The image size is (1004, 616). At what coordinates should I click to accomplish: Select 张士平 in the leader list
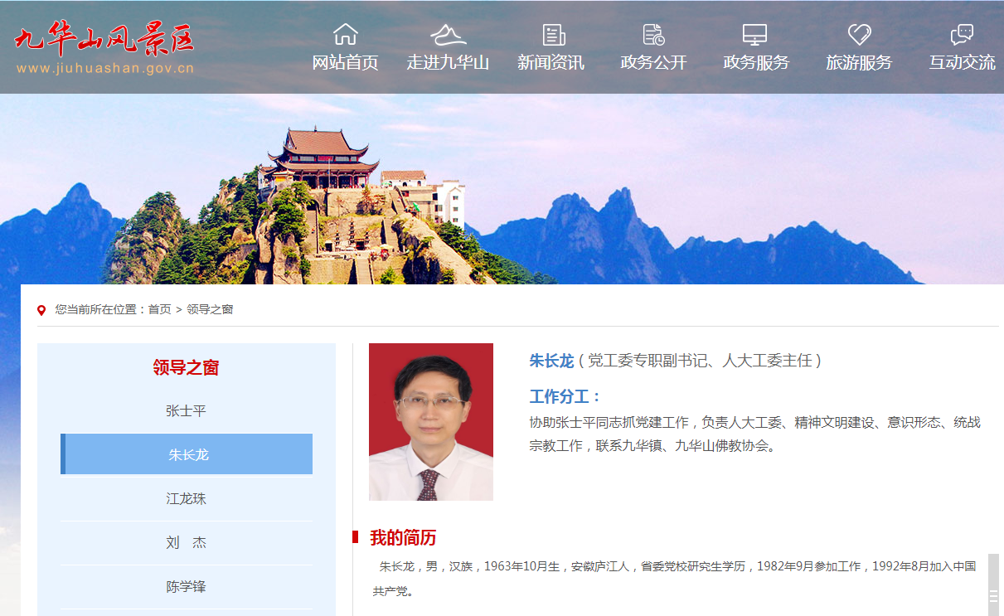[x=186, y=411]
